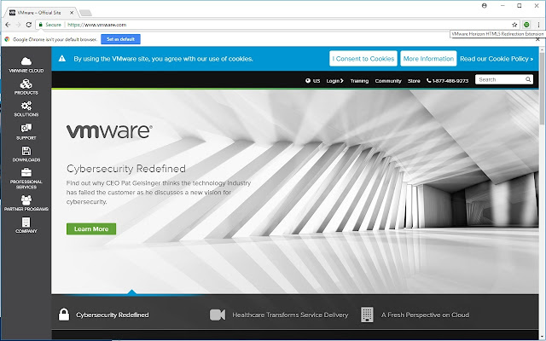Select Cybersecurity Redefined carousel tab

(x=104, y=315)
